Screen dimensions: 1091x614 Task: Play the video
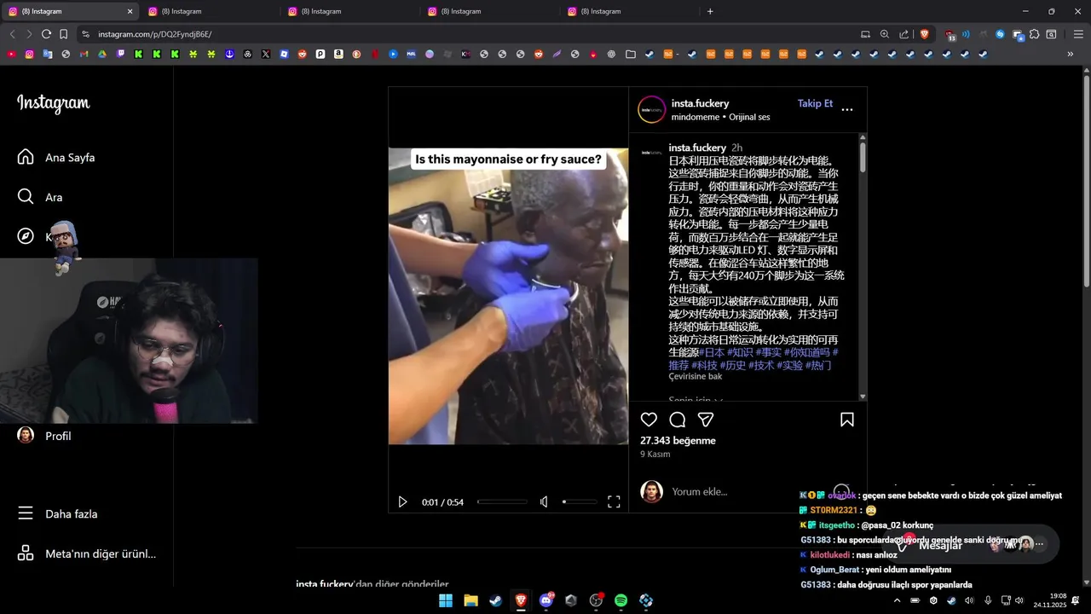tap(403, 502)
